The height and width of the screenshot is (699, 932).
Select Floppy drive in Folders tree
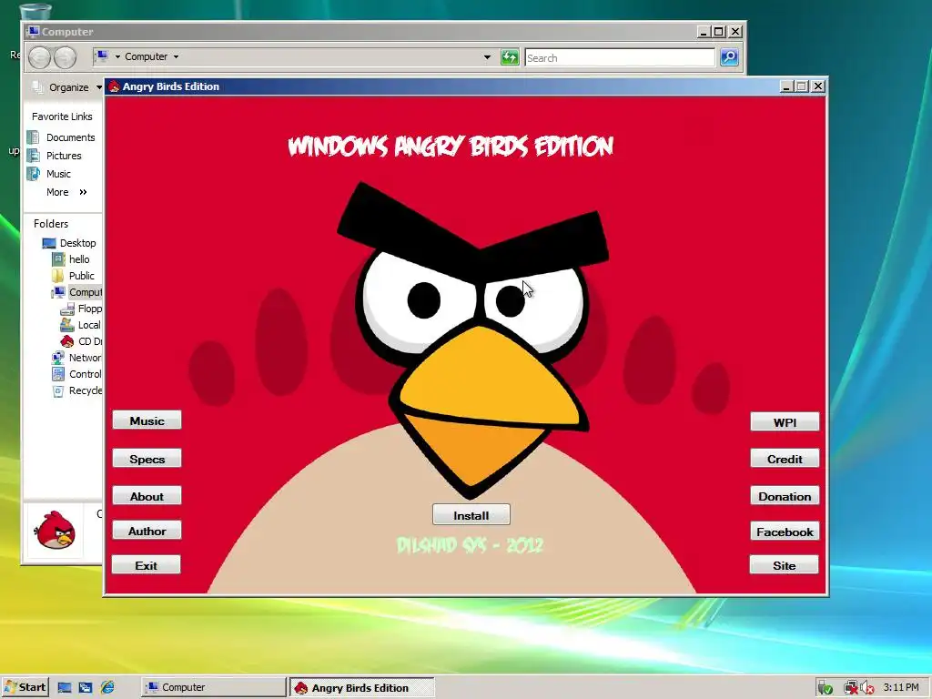pyautogui.click(x=90, y=309)
